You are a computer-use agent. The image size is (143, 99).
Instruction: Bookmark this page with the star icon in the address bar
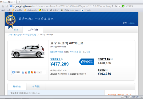[116, 6]
